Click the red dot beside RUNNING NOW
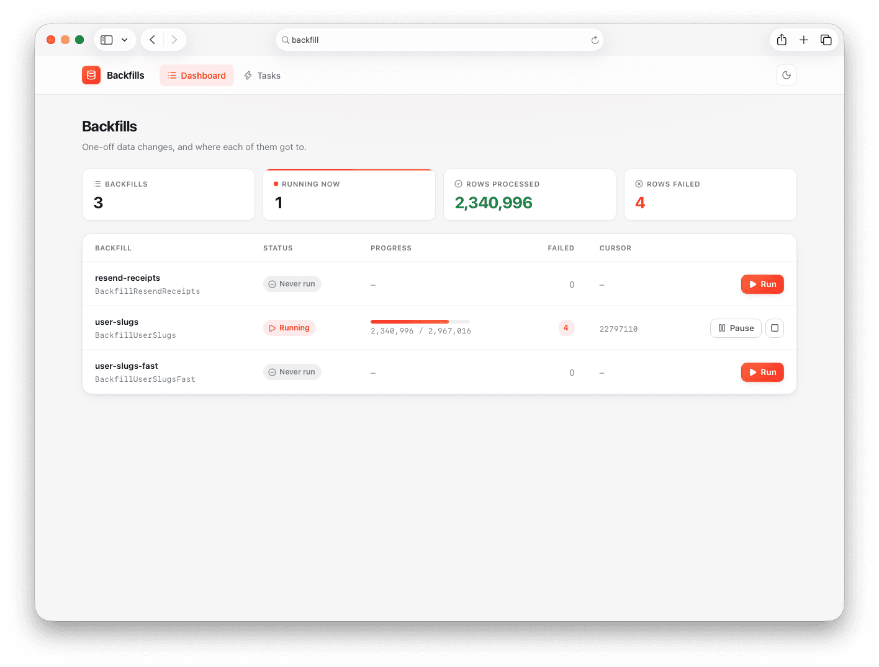This screenshot has height=667, width=879. [276, 184]
